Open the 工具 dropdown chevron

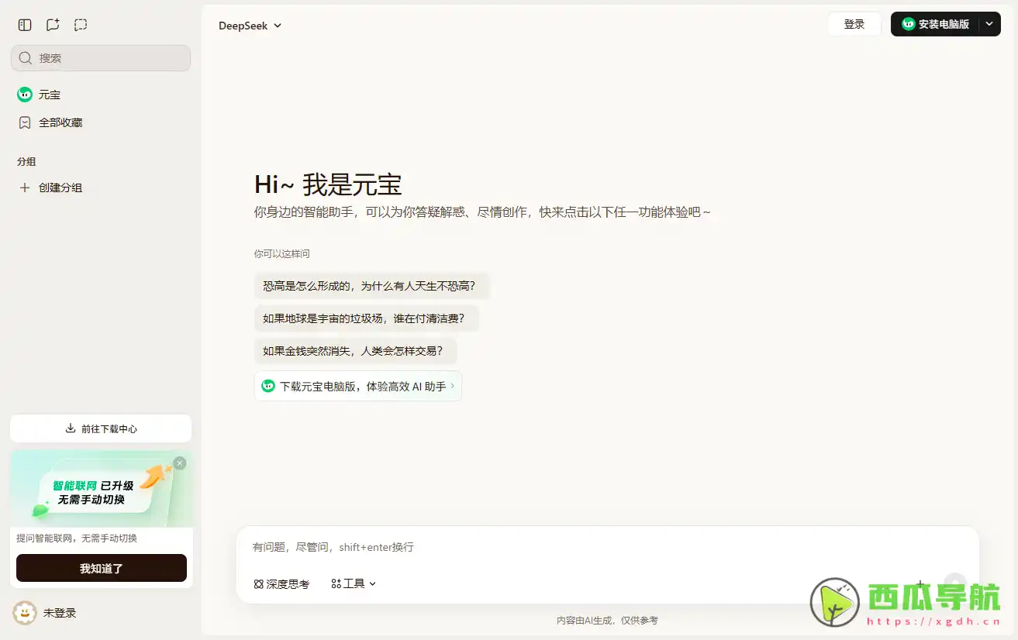coord(373,584)
